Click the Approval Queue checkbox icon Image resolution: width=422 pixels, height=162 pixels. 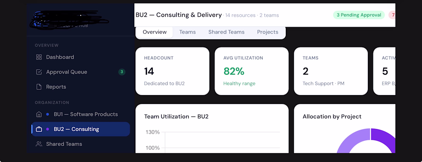39,72
